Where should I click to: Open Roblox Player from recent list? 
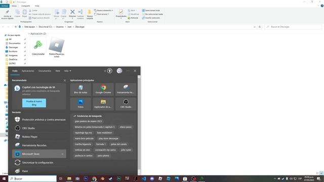(39, 136)
